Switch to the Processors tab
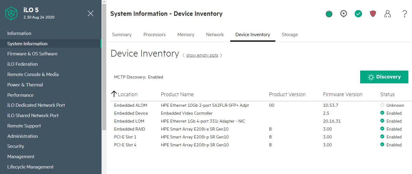412x174 pixels. [155, 34]
